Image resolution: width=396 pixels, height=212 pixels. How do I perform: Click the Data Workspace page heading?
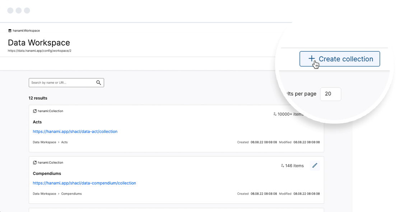39,43
